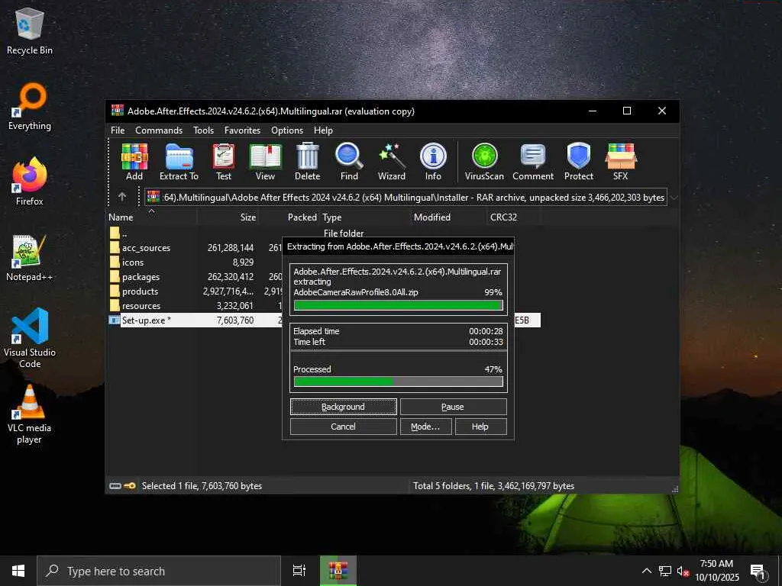Click the WinRAR taskbar icon
The width and height of the screenshot is (782, 586).
click(338, 571)
